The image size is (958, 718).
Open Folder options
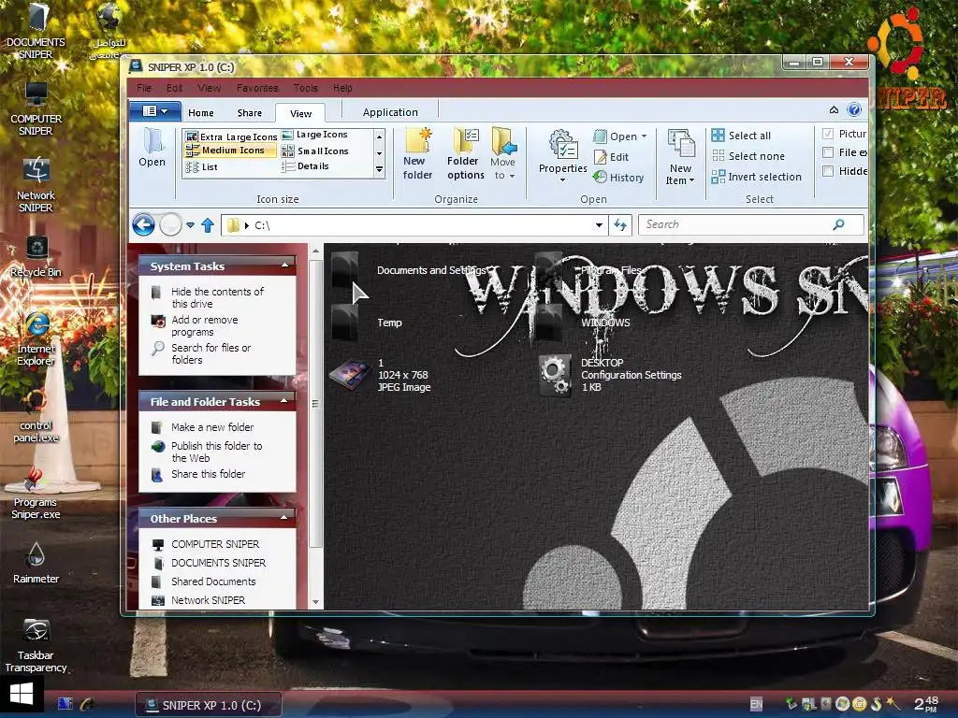pyautogui.click(x=466, y=154)
